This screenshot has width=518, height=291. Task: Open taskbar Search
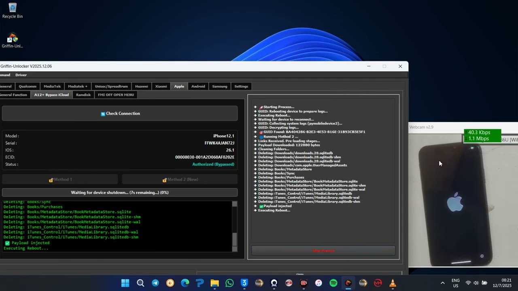(x=140, y=283)
